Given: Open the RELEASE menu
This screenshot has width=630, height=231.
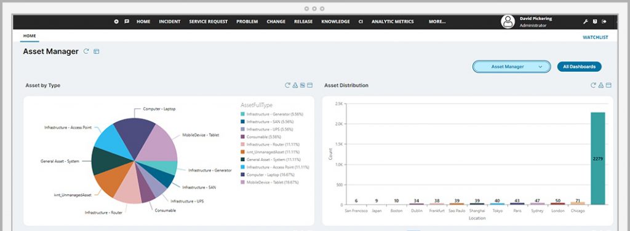Looking at the screenshot, I should pyautogui.click(x=303, y=21).
